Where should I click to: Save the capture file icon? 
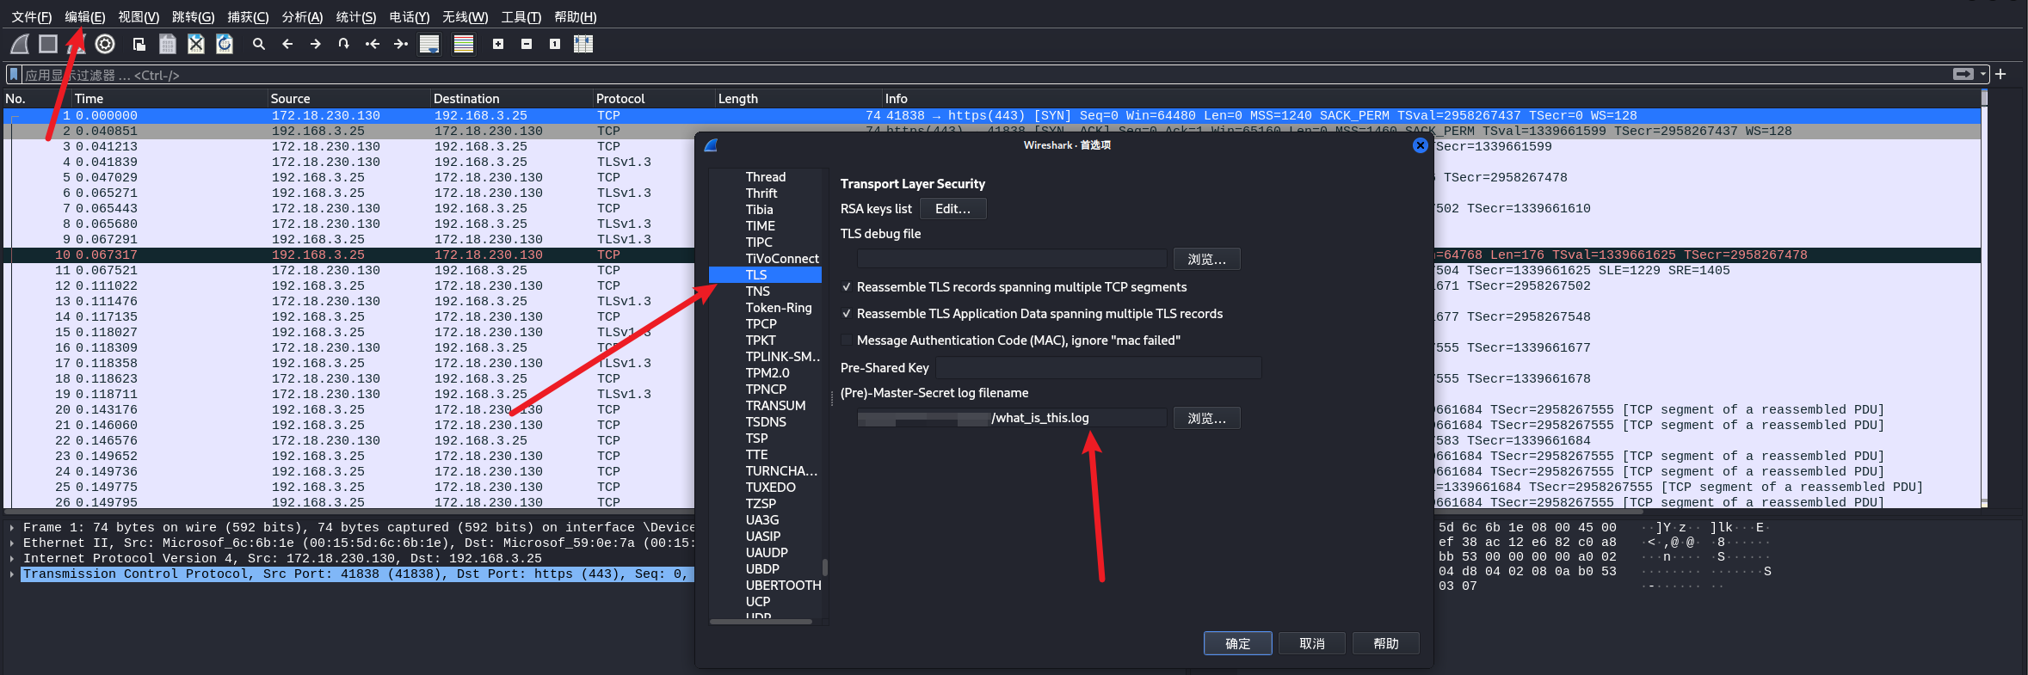point(168,44)
